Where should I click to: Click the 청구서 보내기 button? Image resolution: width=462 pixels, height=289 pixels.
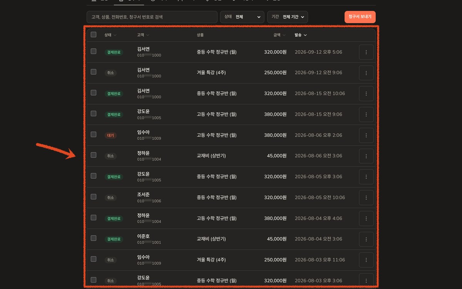coord(360,17)
